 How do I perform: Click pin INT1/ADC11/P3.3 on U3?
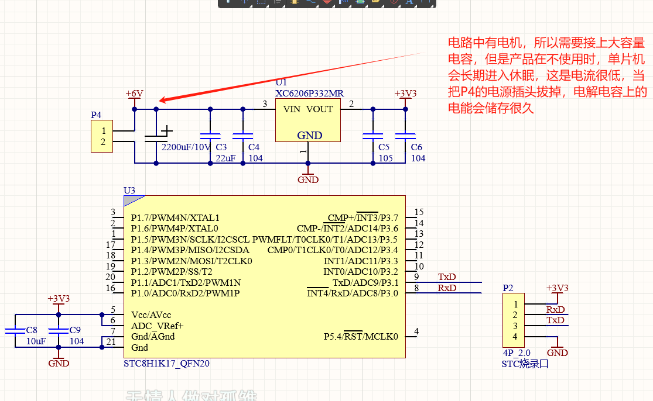click(361, 261)
